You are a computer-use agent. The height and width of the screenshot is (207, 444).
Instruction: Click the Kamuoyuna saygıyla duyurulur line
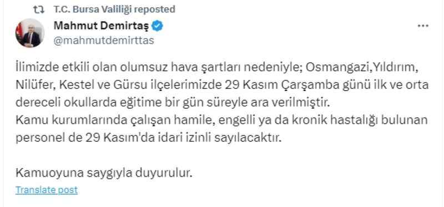tap(104, 173)
